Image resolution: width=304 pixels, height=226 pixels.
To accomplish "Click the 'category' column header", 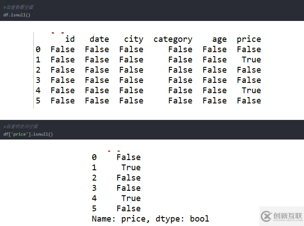I will click(x=173, y=39).
